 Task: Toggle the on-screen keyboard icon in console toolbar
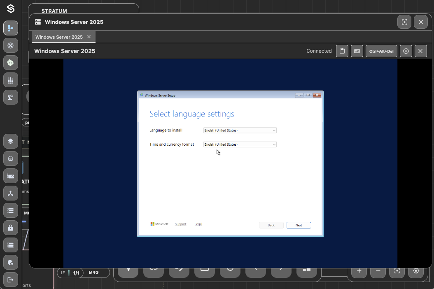click(x=357, y=51)
